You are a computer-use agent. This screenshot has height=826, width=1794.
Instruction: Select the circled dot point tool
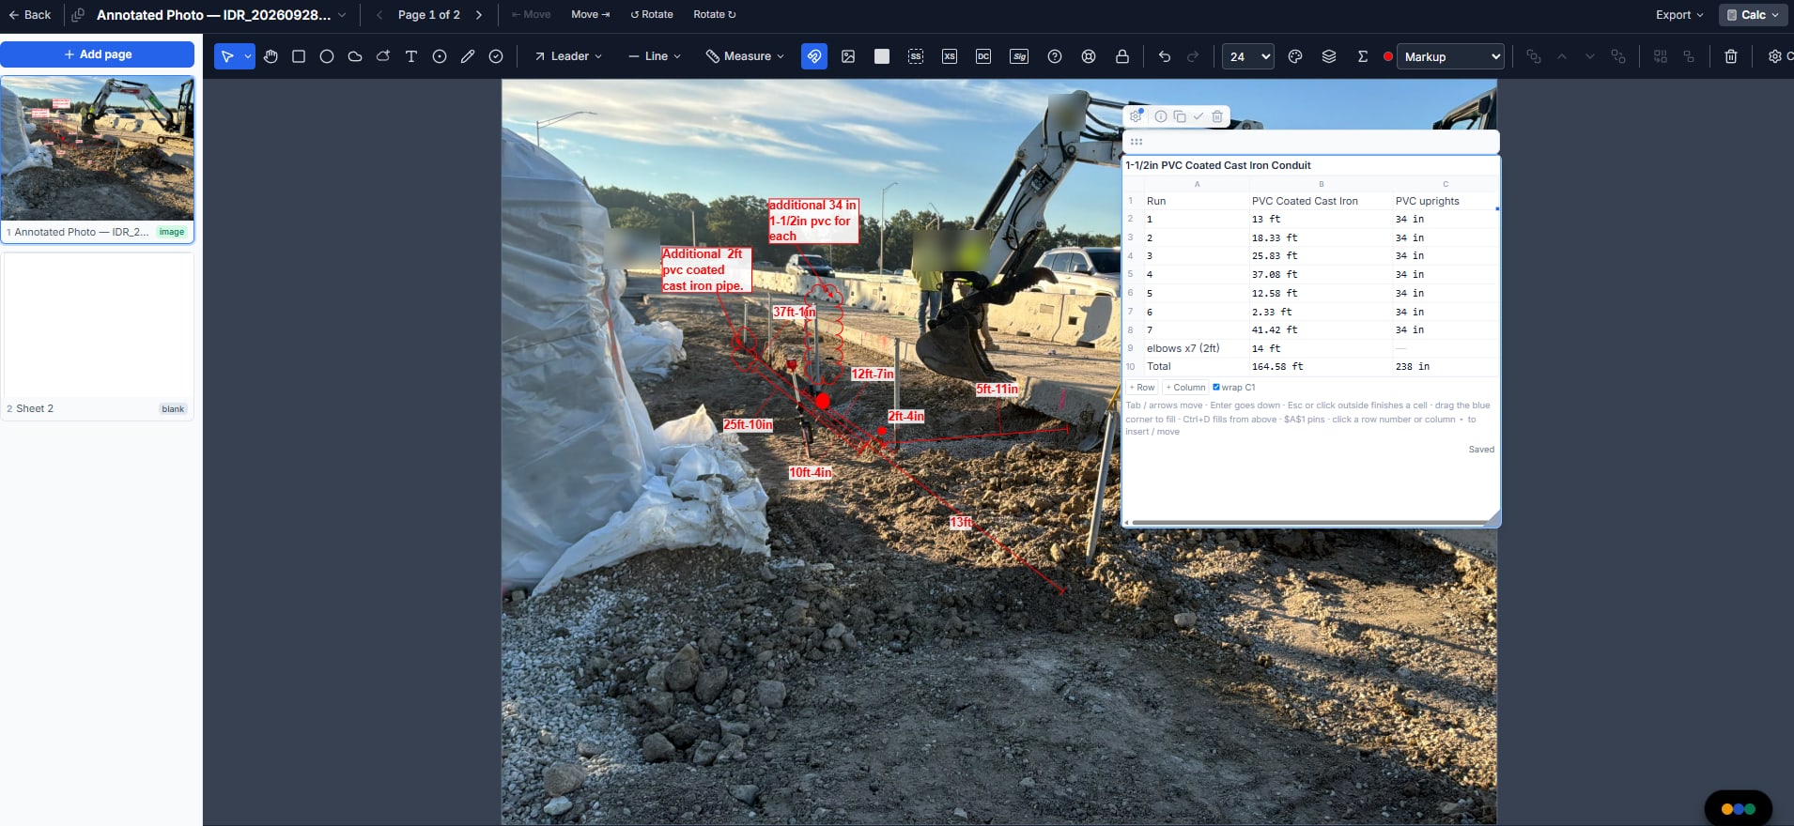[x=440, y=56]
